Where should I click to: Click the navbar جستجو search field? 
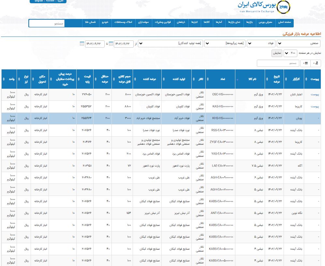(x=47, y=23)
